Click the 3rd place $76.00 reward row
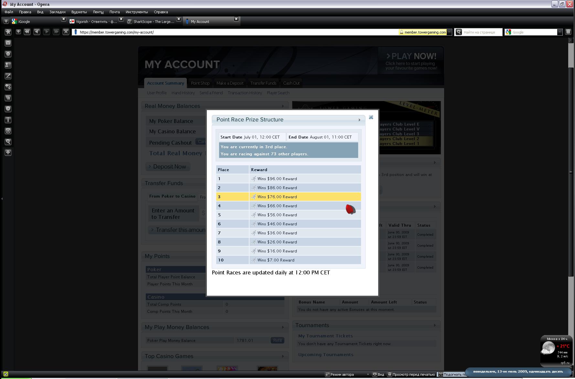The width and height of the screenshot is (575, 379). click(288, 197)
